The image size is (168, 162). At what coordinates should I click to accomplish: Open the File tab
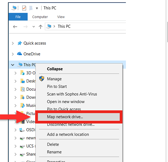pyautogui.click(x=18, y=17)
